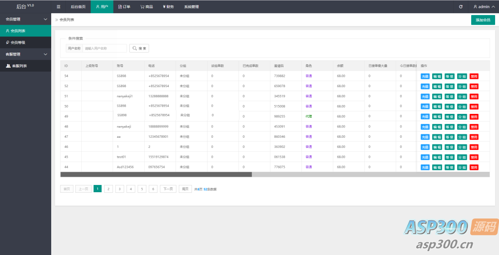Disable member ID 54 with red 禁用
This screenshot has width=499, height=255.
474,76
